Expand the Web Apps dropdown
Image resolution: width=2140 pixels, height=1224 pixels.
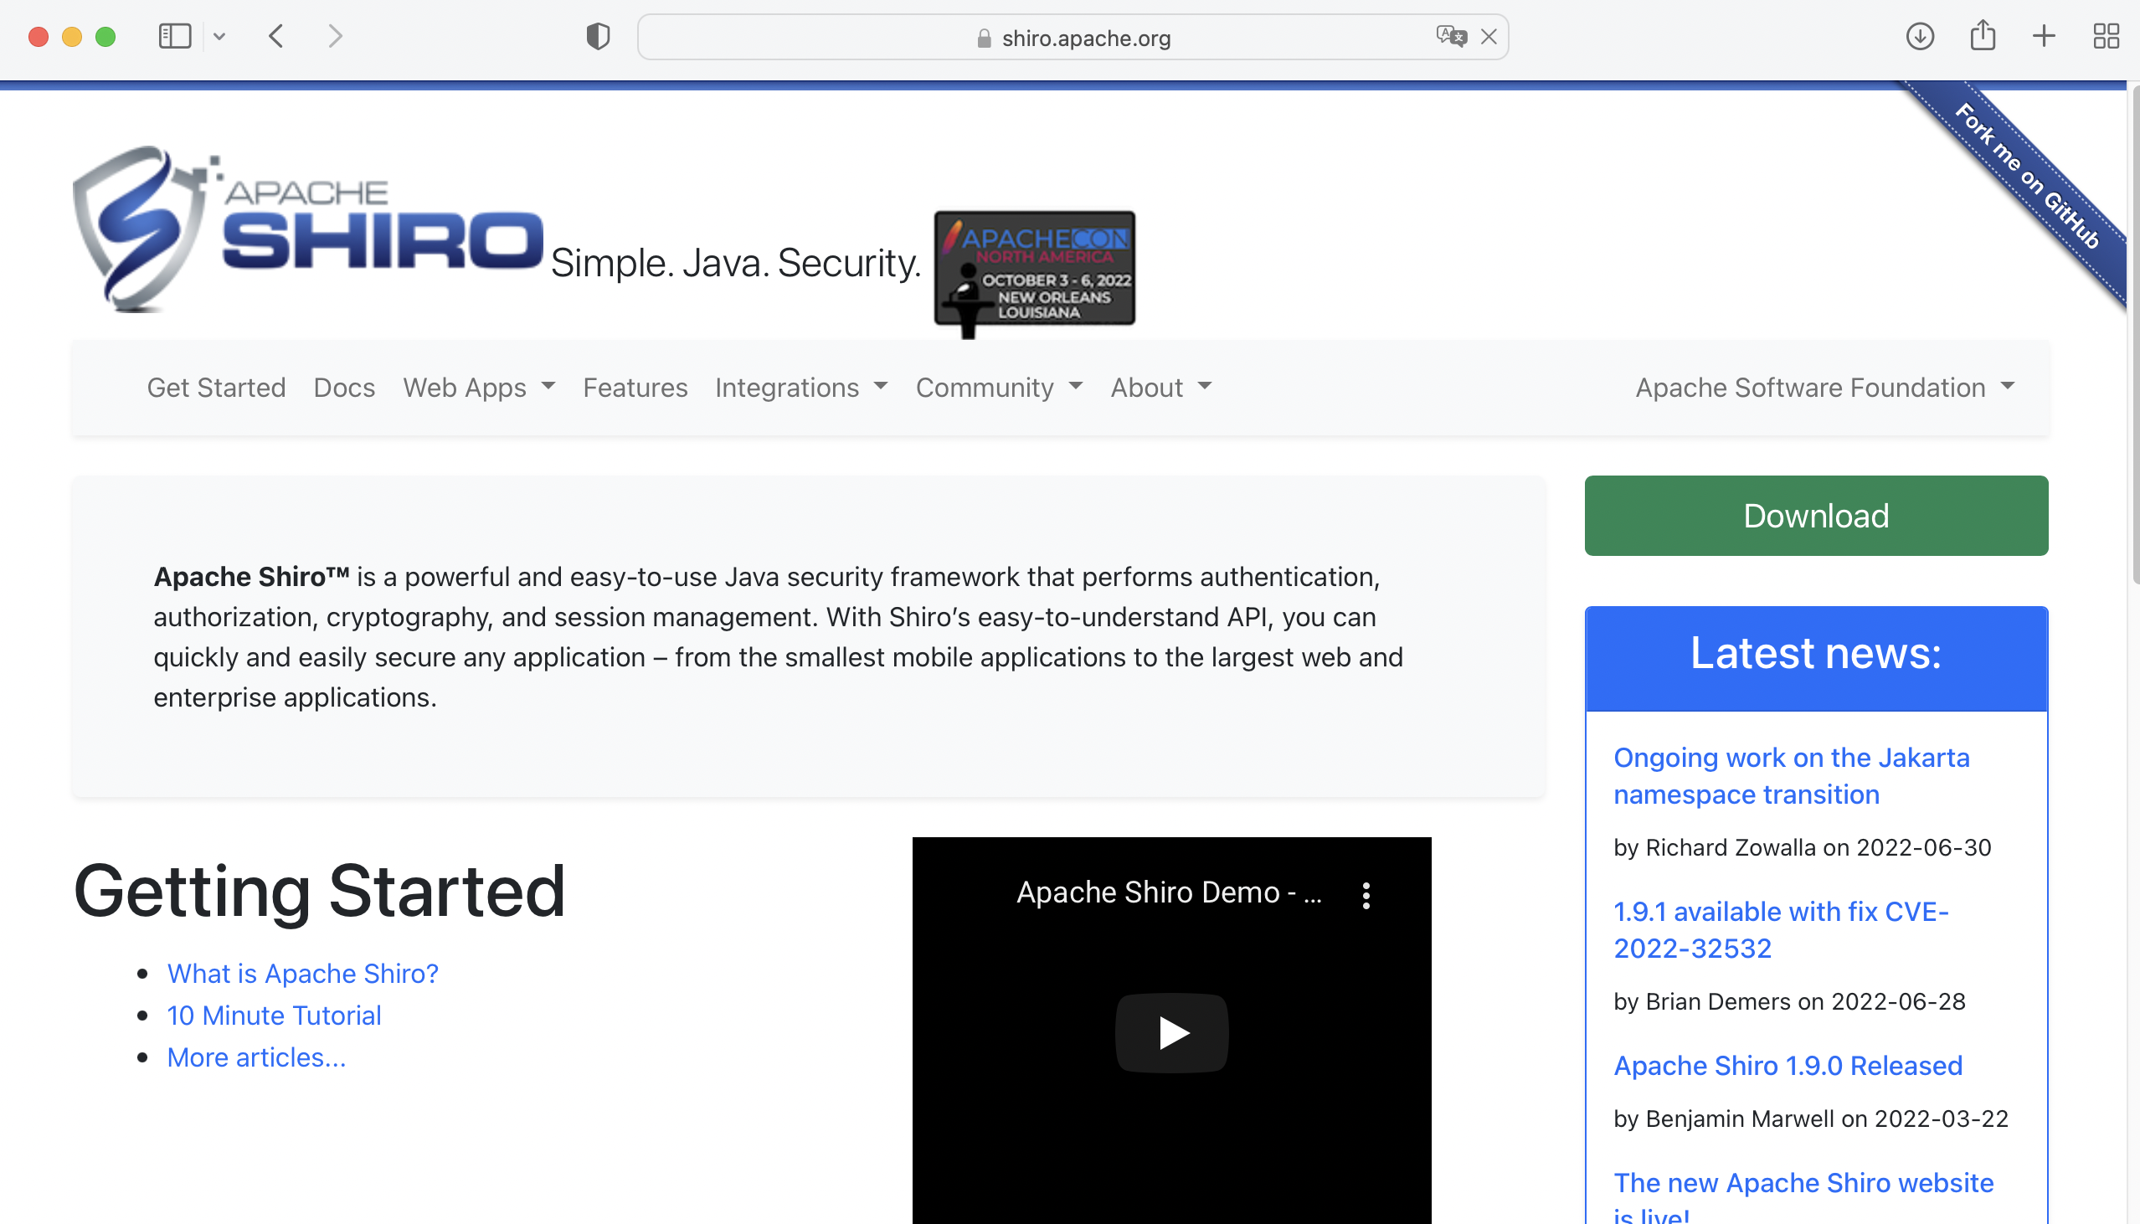478,388
